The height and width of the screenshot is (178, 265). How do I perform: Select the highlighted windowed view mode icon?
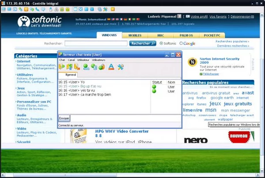pyautogui.click(x=76, y=9)
